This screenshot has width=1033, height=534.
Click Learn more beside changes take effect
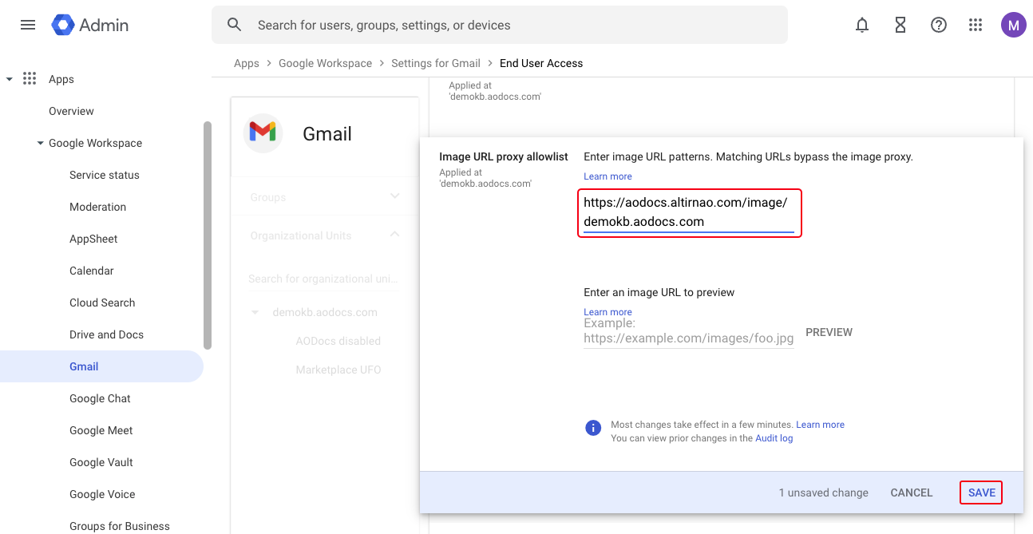[x=820, y=425]
